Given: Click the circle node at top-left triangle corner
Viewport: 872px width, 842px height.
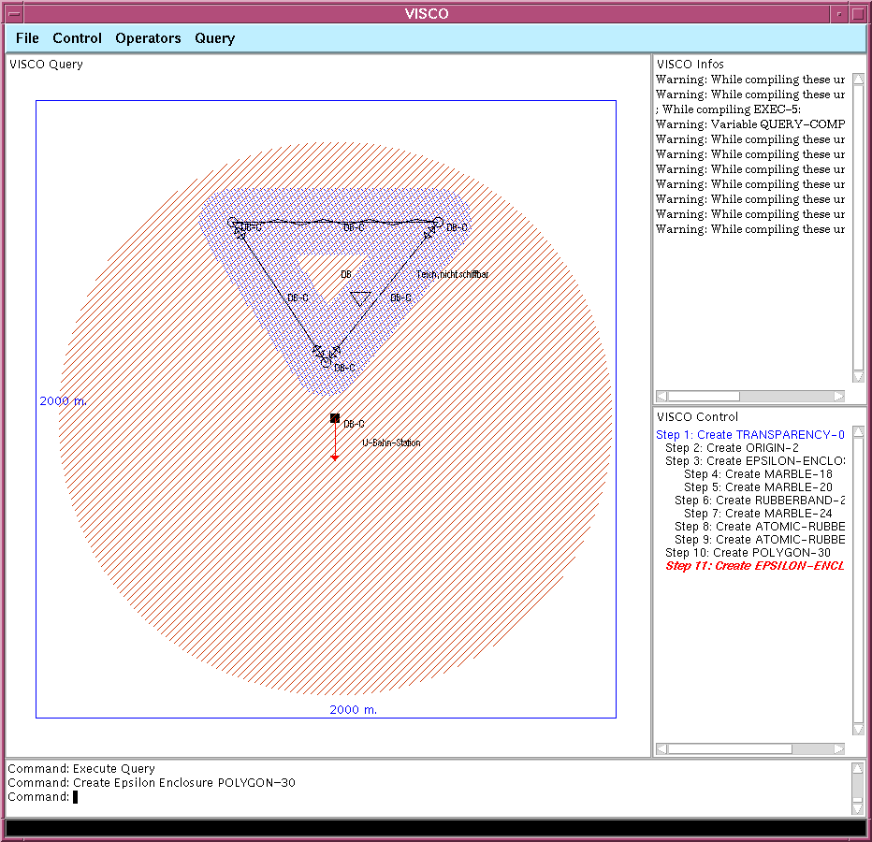Looking at the screenshot, I should click(232, 223).
